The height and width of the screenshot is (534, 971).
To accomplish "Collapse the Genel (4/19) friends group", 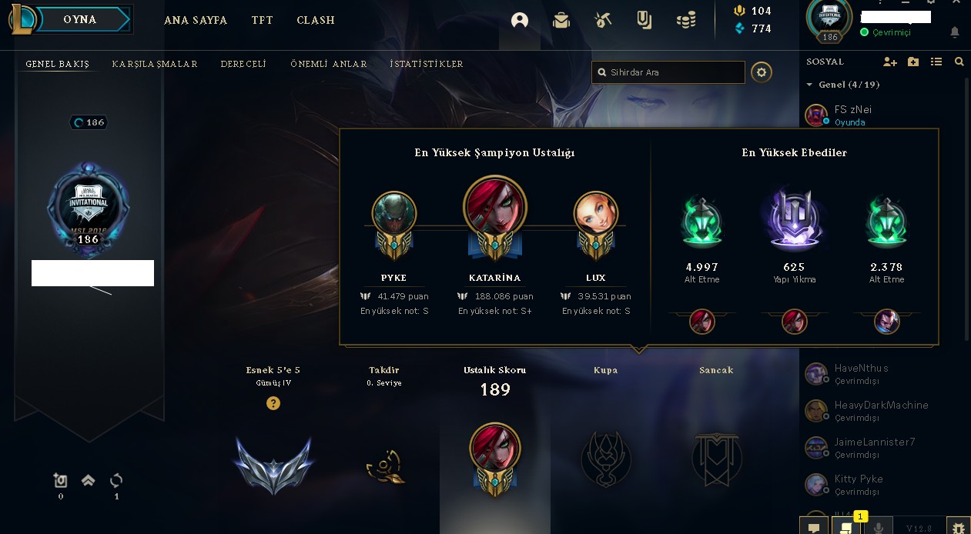I will 843,85.
